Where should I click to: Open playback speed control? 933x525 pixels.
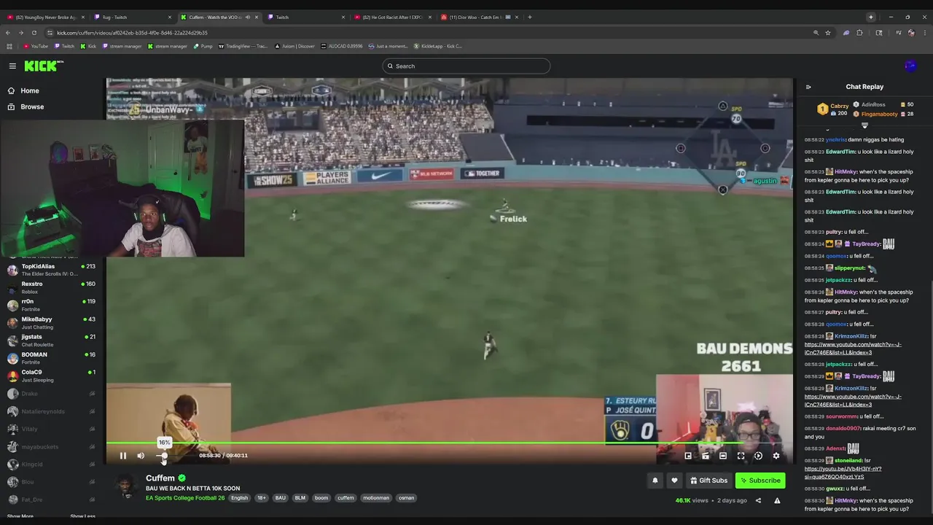(758, 456)
